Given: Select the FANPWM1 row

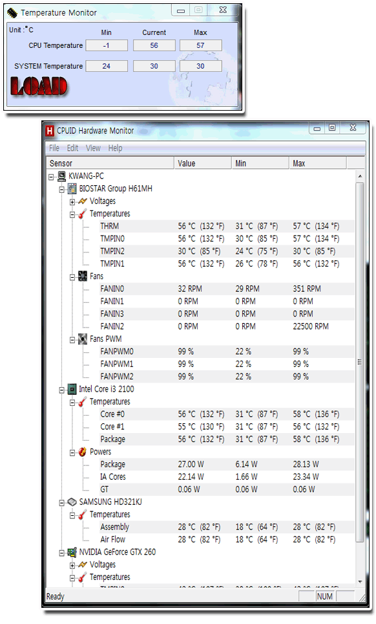Looking at the screenshot, I should (x=227, y=364).
